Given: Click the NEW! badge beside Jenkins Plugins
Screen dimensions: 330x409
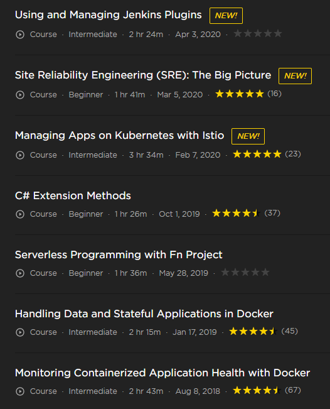Looking at the screenshot, I should click(x=226, y=16).
